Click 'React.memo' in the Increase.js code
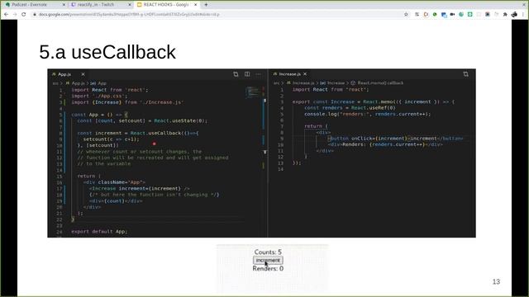 tap(378, 101)
